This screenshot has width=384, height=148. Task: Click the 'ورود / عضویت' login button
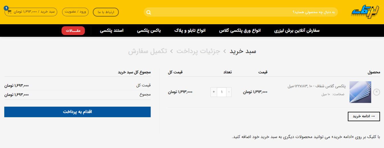[x=75, y=12]
